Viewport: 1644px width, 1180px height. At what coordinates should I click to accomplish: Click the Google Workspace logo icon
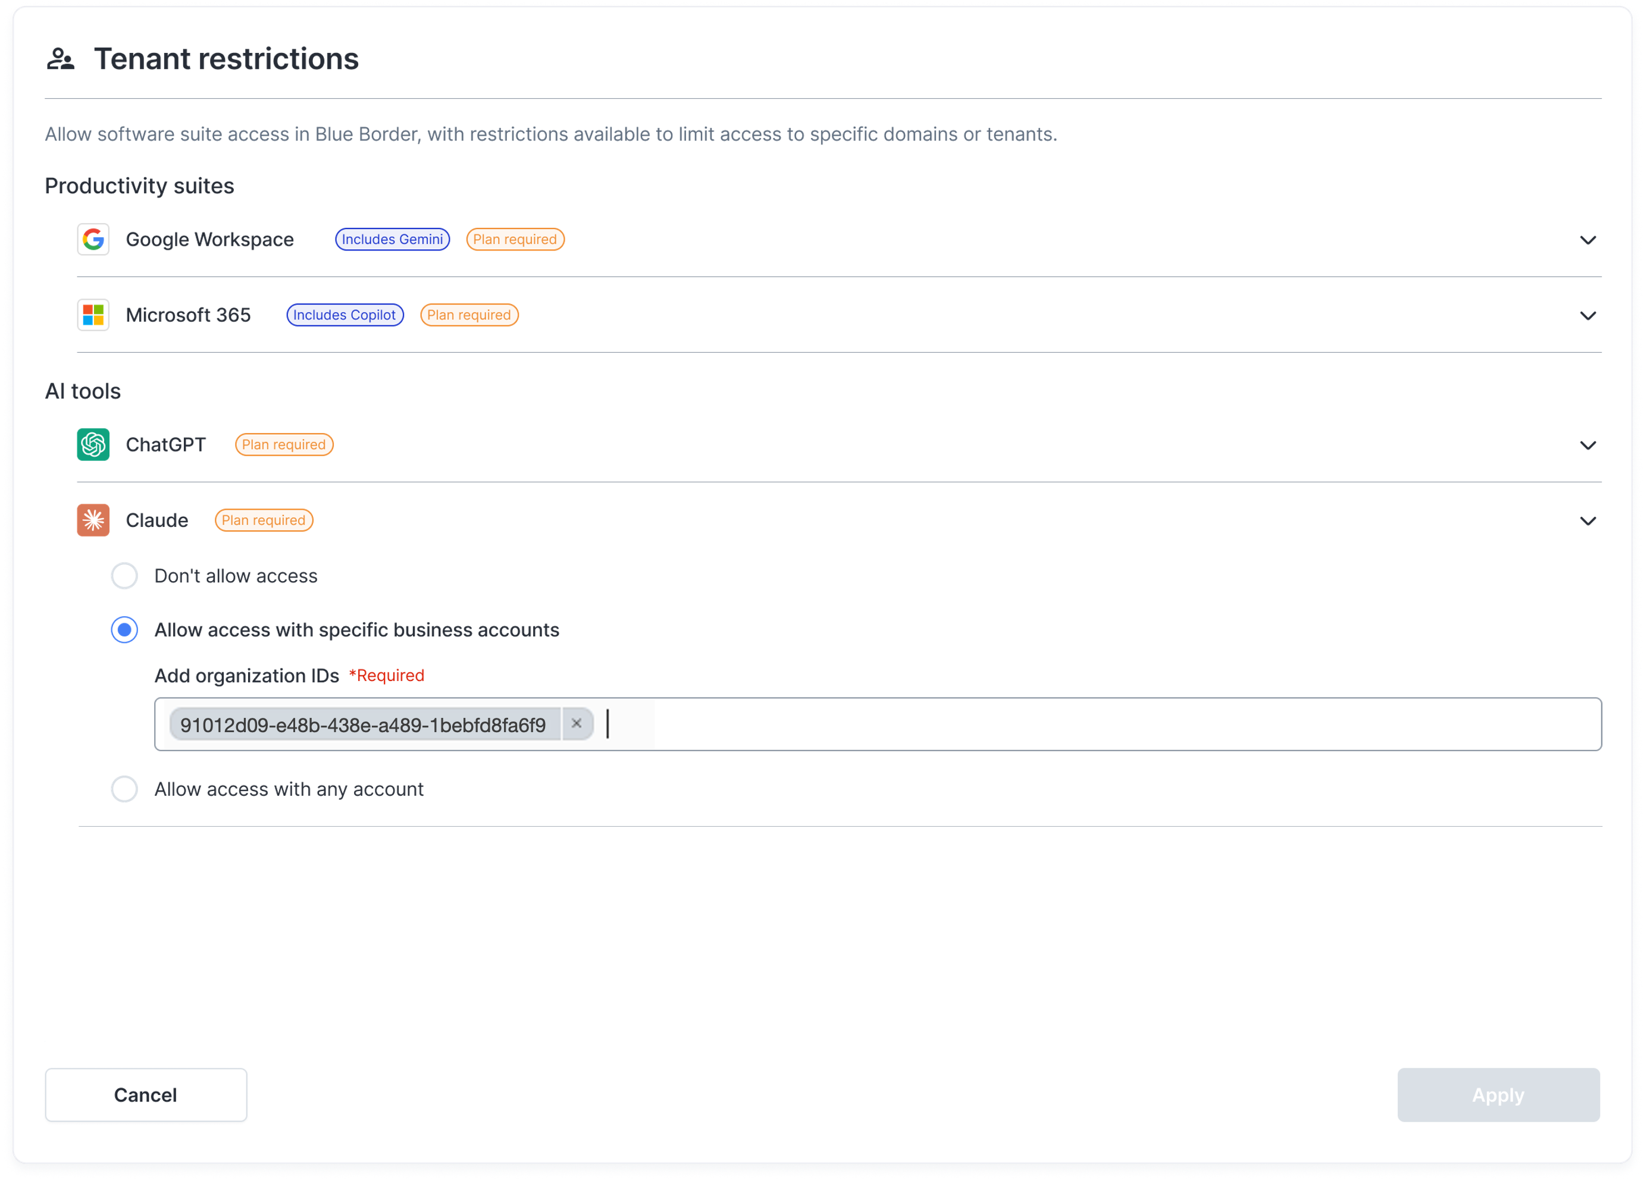pyautogui.click(x=93, y=239)
